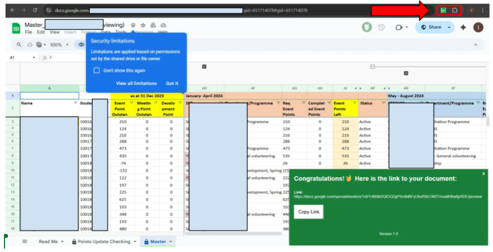The image size is (493, 252).
Task: Click the search magnifier in the toolbar
Action: point(19,44)
